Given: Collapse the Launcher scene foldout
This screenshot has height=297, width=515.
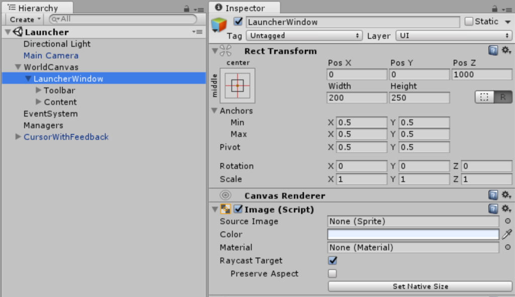Looking at the screenshot, I should 8,32.
